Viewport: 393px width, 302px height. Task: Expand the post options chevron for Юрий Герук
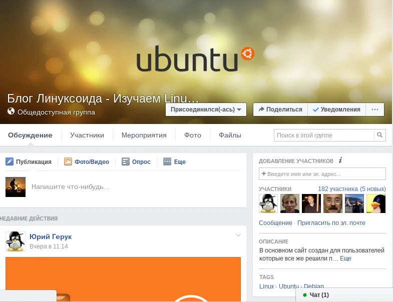tap(238, 235)
